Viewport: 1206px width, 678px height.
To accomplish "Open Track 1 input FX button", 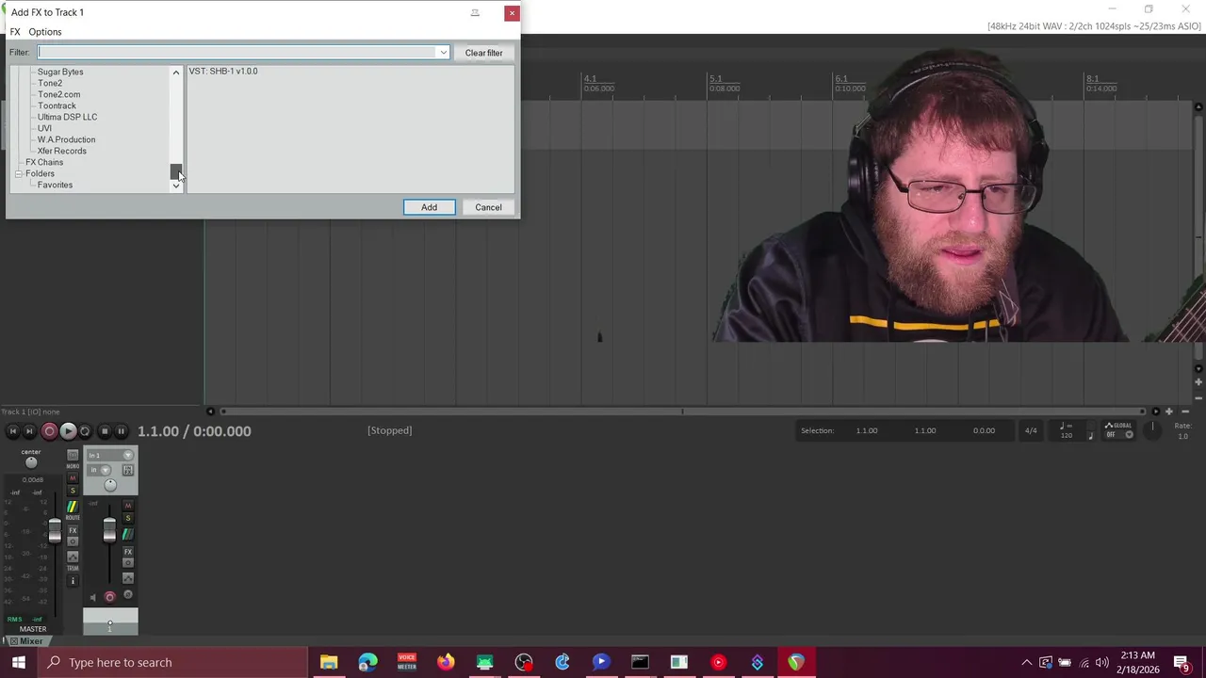I will coord(128,470).
